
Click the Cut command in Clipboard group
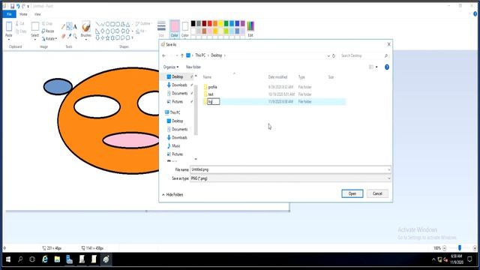coord(20,23)
